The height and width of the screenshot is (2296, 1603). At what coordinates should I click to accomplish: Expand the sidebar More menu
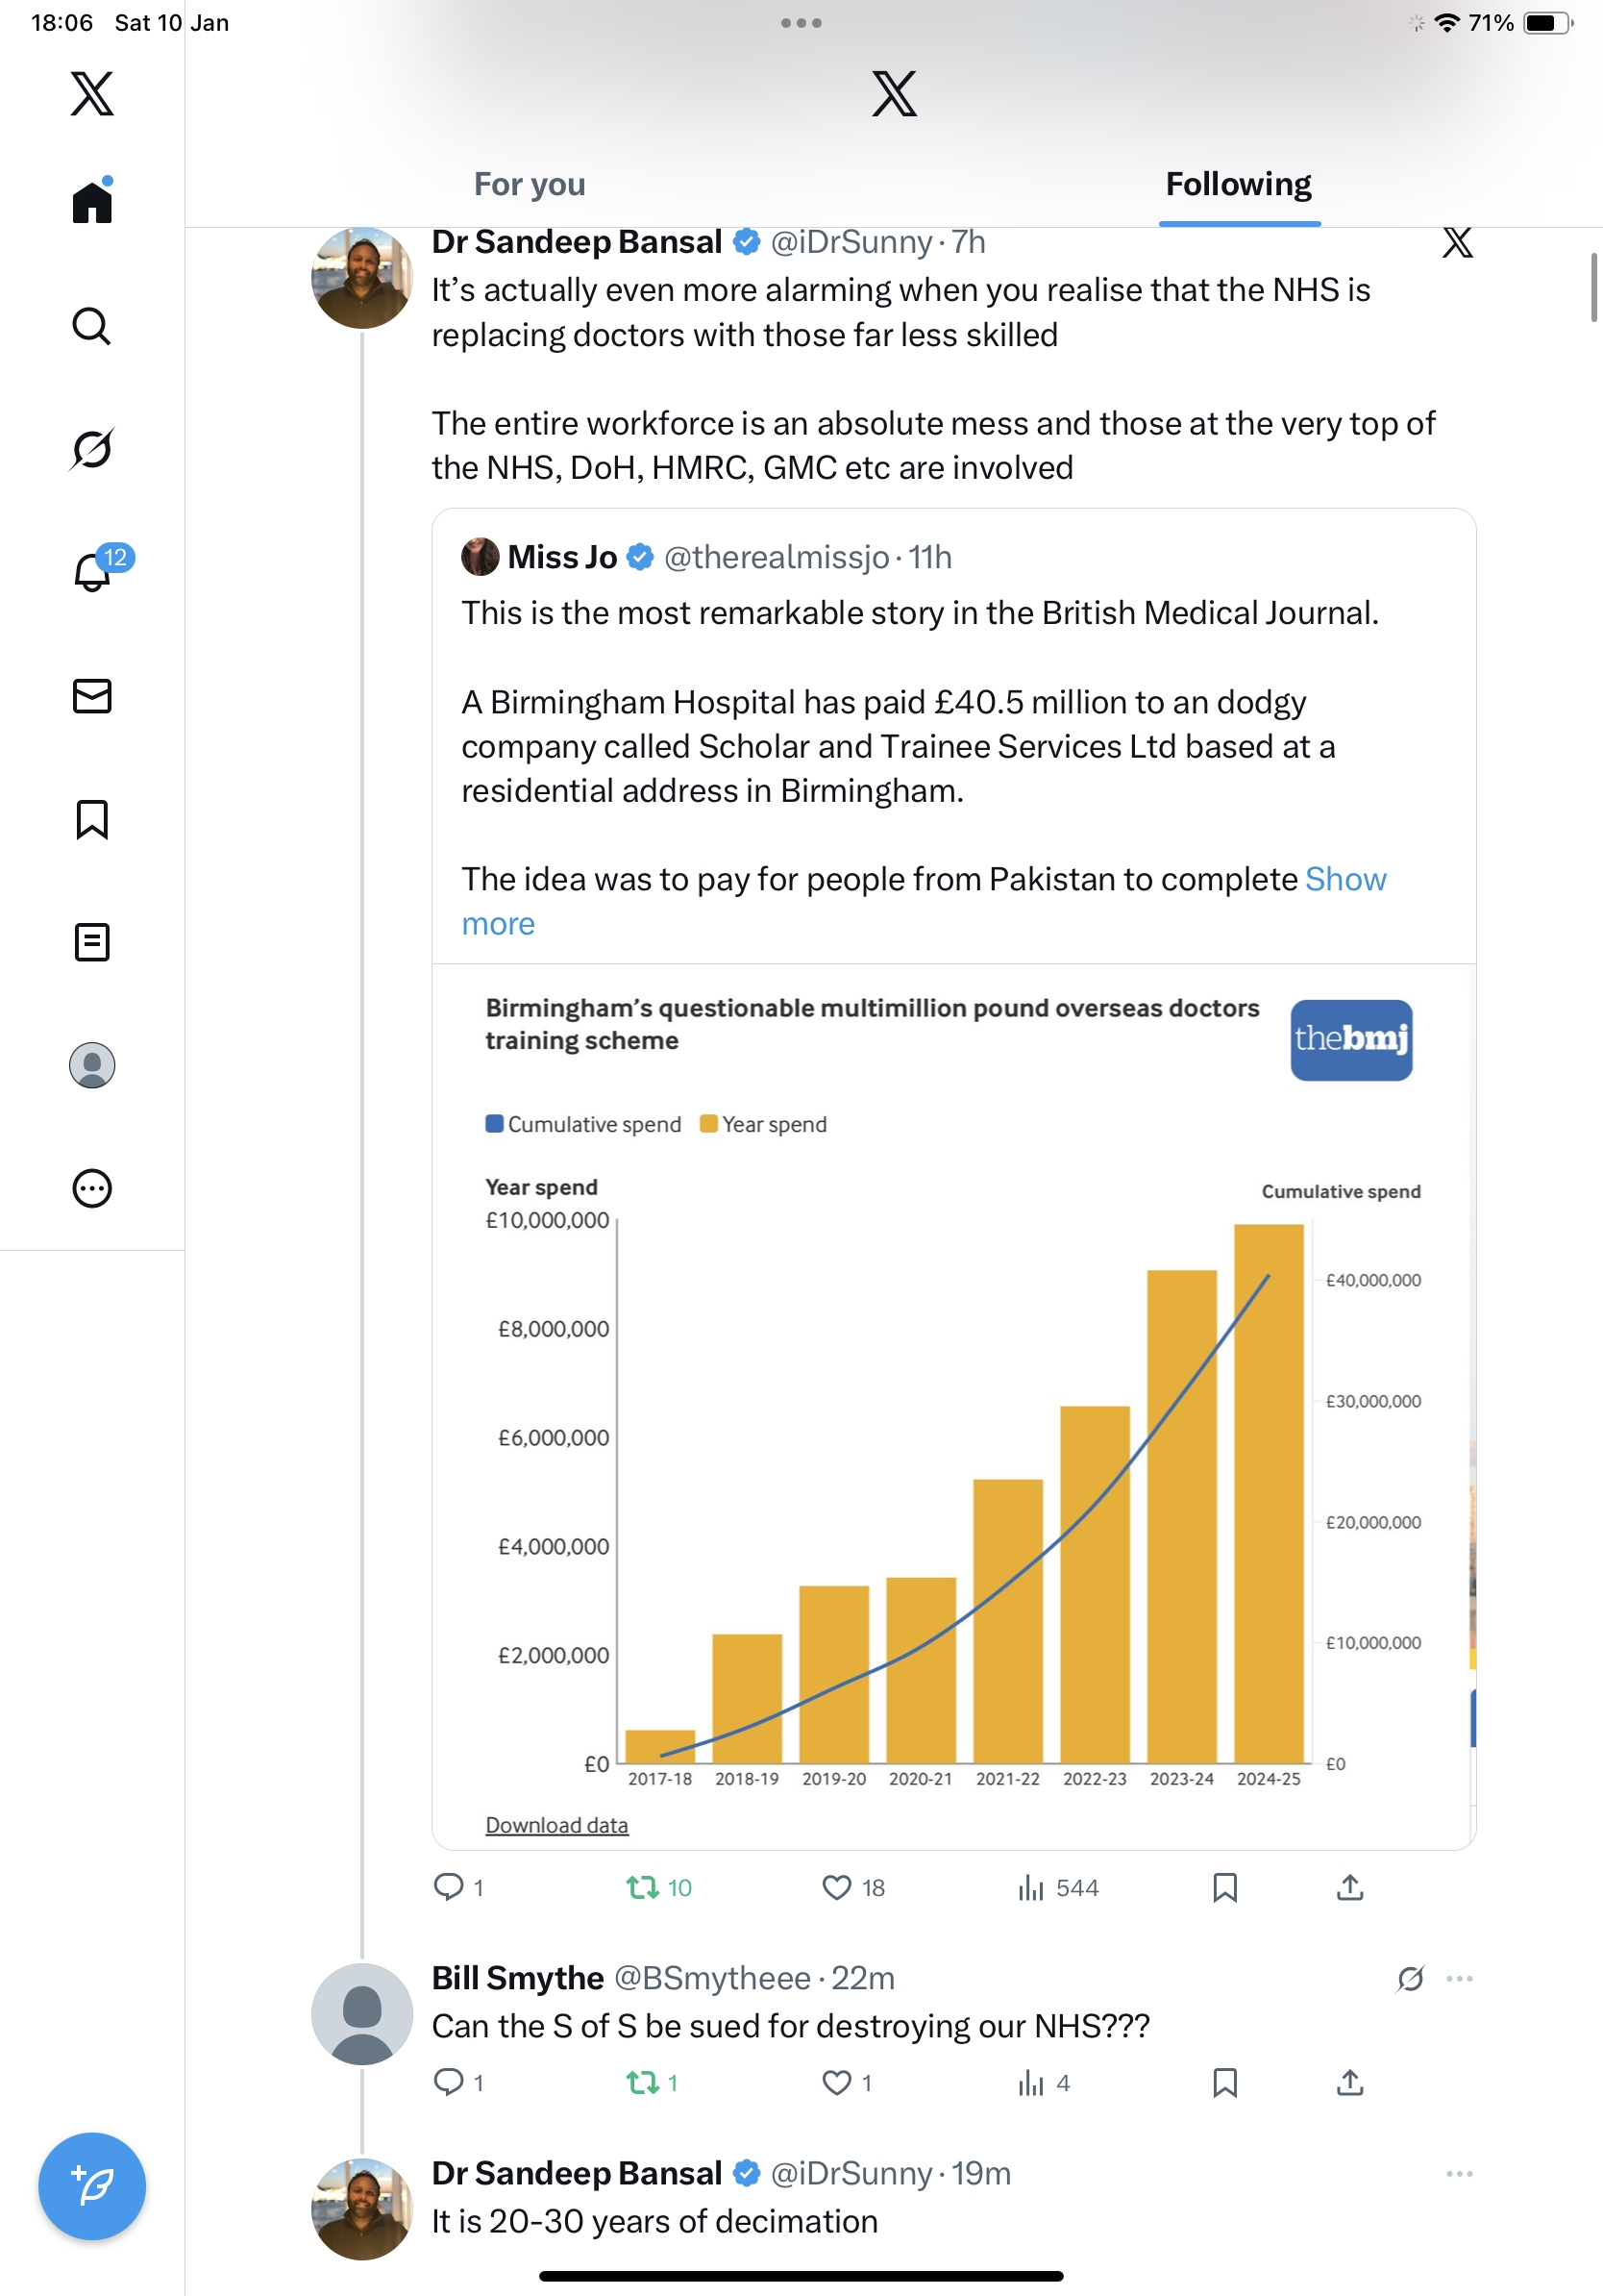[92, 1188]
